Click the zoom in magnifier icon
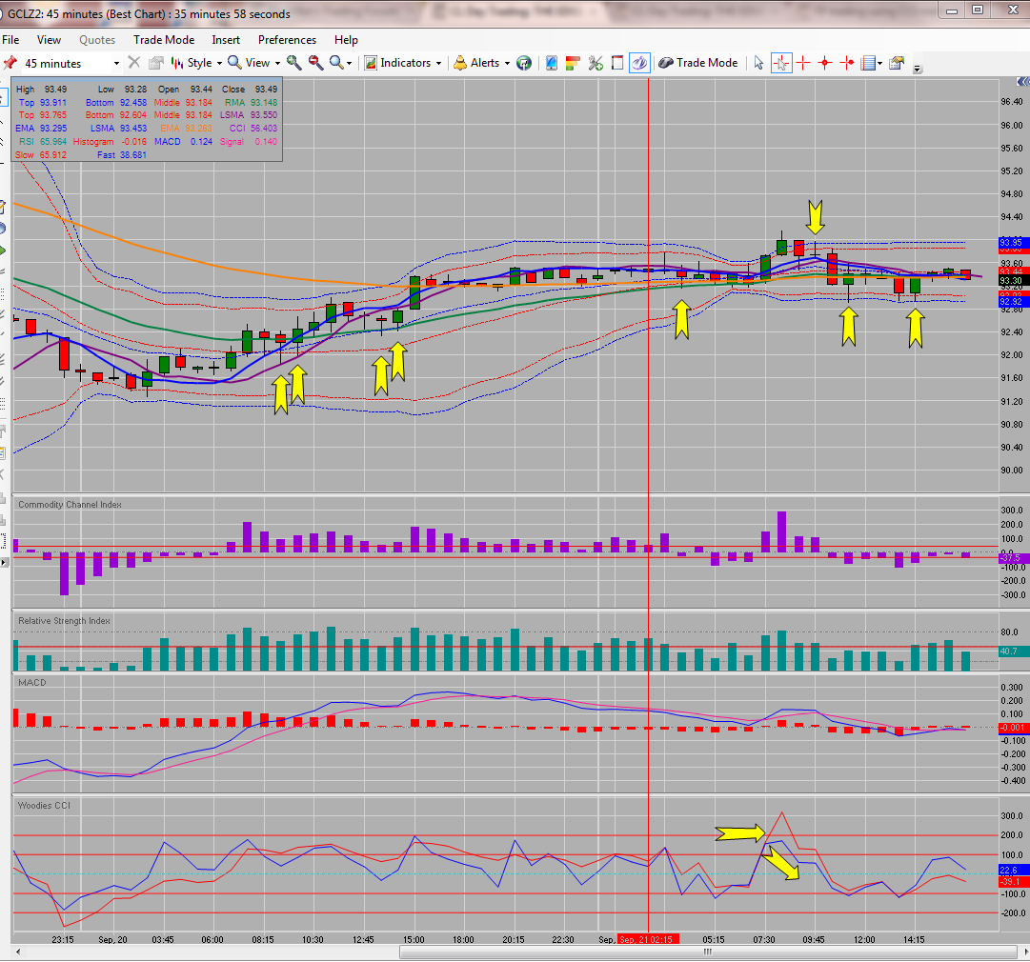This screenshot has width=1030, height=962. coord(294,62)
